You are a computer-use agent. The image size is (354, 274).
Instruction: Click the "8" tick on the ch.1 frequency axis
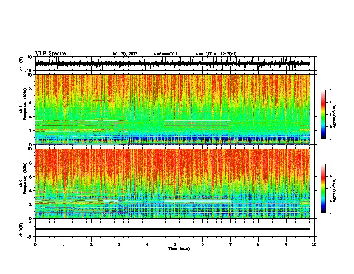[31, 89]
